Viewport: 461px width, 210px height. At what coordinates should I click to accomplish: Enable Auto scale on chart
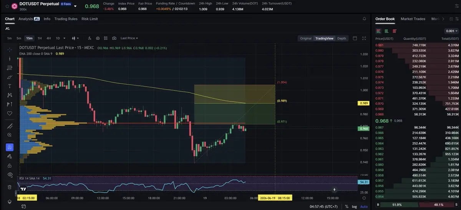[364, 207]
